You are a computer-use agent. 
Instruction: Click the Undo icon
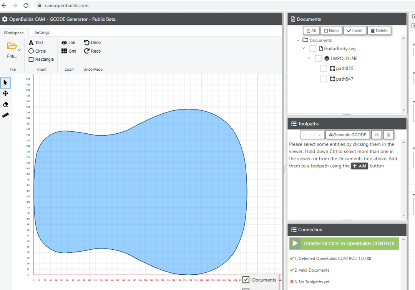pyautogui.click(x=87, y=43)
